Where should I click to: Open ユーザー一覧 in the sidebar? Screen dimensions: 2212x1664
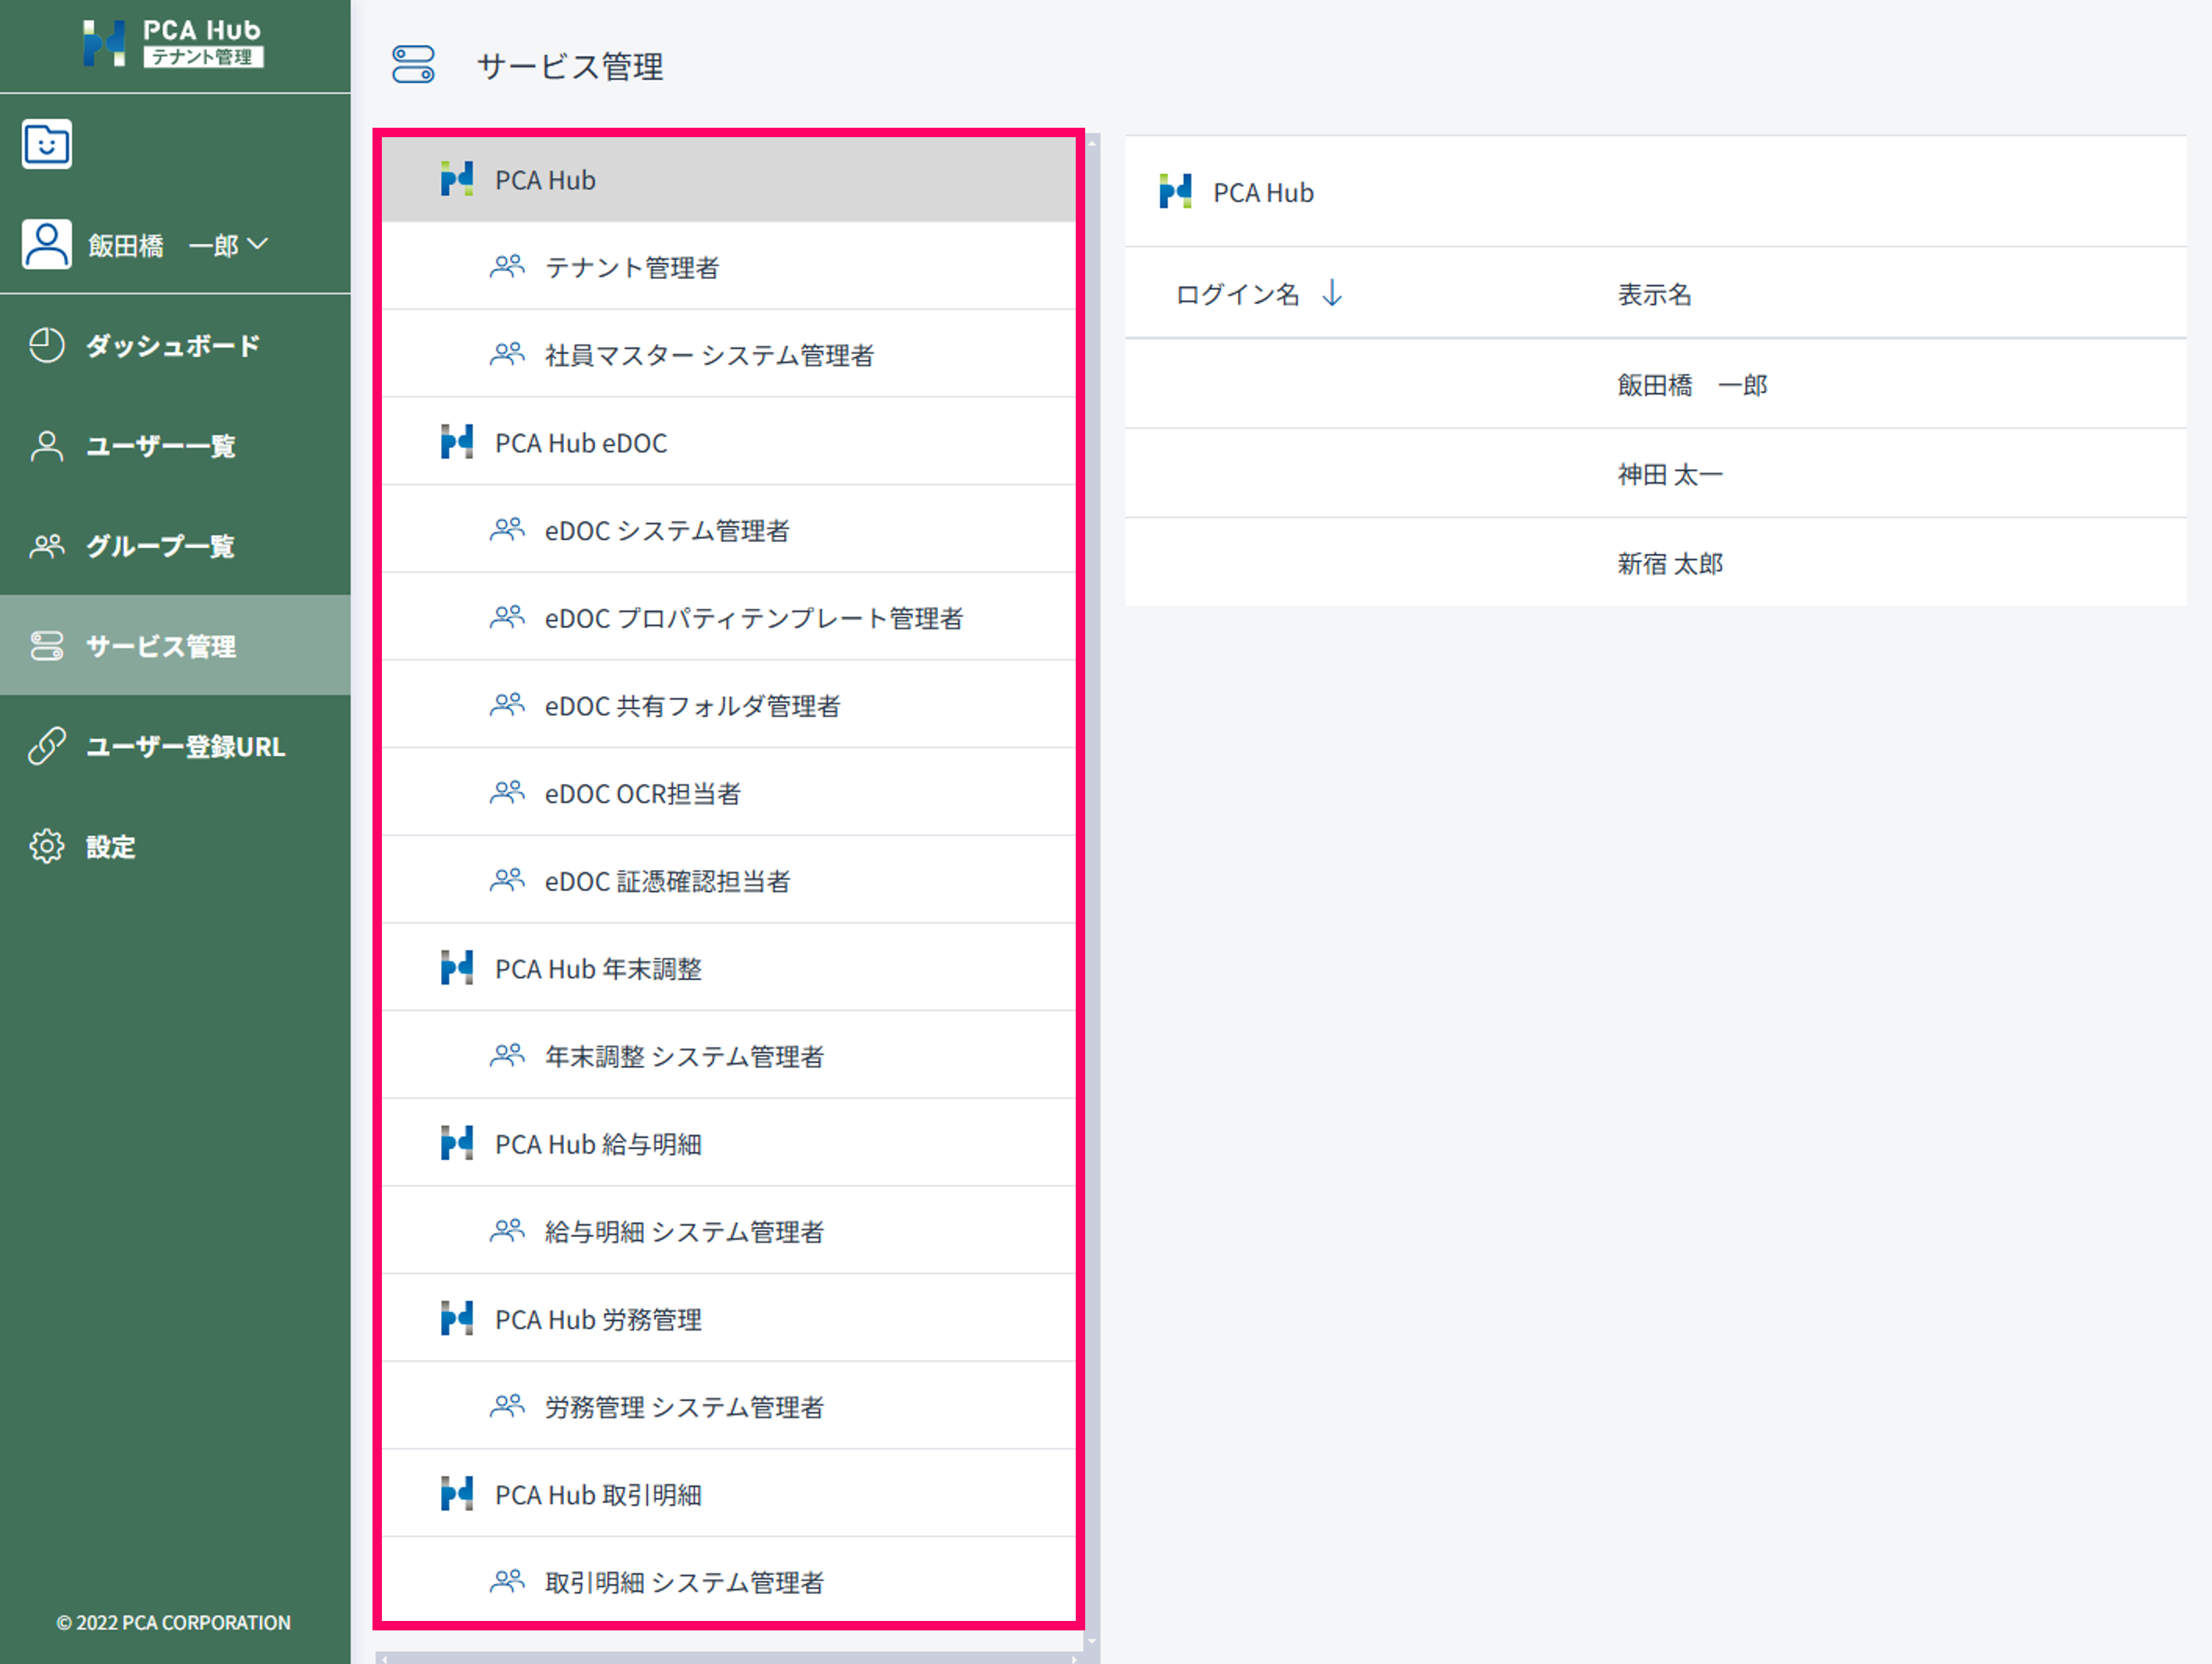coord(160,446)
